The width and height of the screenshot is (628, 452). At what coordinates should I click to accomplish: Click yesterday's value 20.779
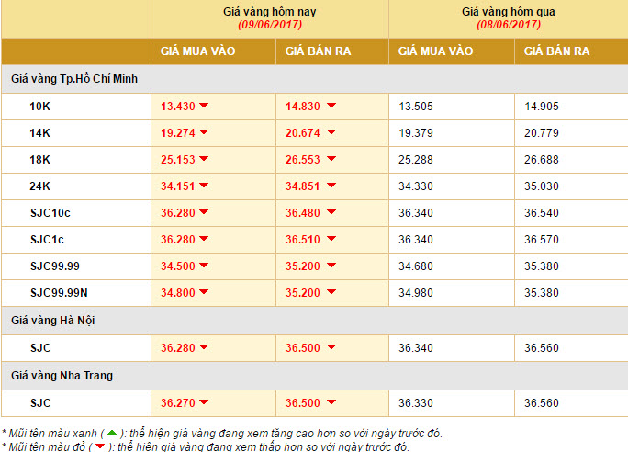click(542, 133)
